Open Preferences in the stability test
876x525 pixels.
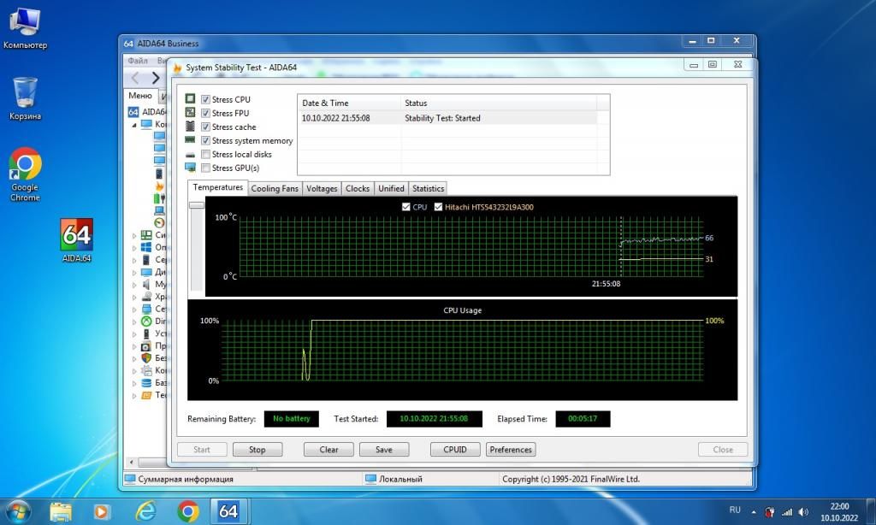click(x=511, y=450)
